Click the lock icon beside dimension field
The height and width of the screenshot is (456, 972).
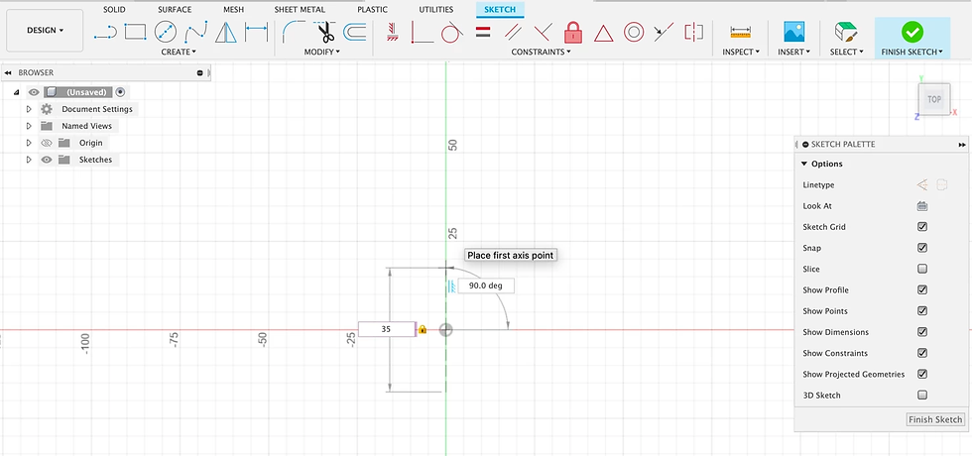coord(423,329)
